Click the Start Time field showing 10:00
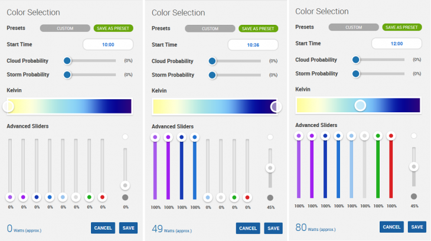431x241 pixels. [x=107, y=44]
